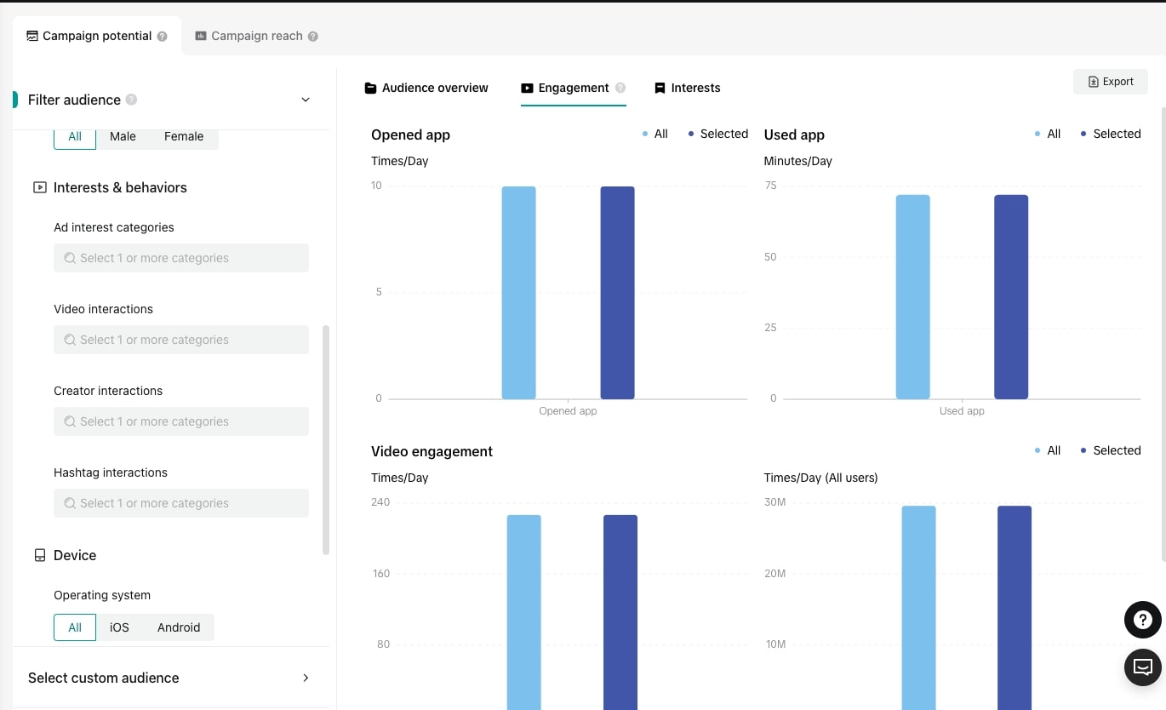Viewport: 1166px width, 710px height.
Task: Click the help icon beside Campaign reach
Action: 313,37
